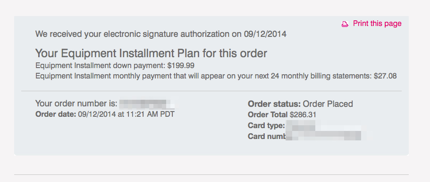The width and height of the screenshot is (430, 182).
Task: Click the Your order number is label
Action: (76, 104)
